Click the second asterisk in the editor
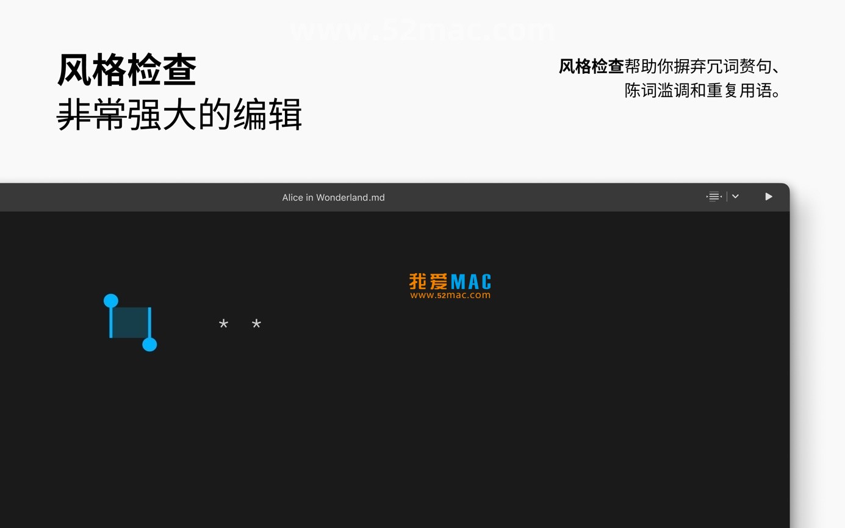845x528 pixels. click(256, 324)
